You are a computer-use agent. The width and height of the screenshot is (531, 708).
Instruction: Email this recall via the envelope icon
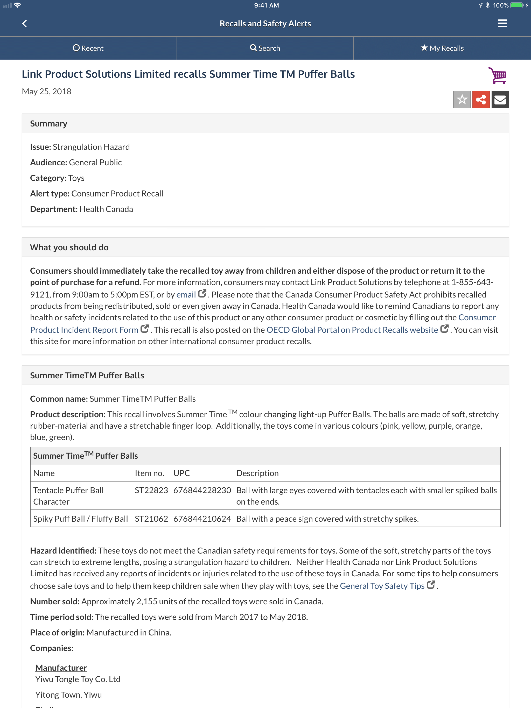500,100
